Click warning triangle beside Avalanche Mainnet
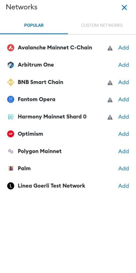 click(110, 48)
